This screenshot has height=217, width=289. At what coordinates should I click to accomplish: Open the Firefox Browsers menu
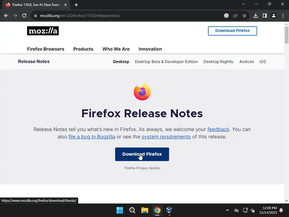click(x=46, y=49)
